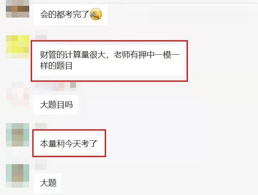The width and height of the screenshot is (258, 195).
Task: Click the red highlight border around 财管 message
Action: pyautogui.click(x=109, y=41)
